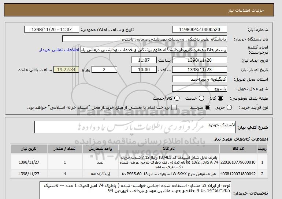Click the buyer organization name field
This screenshot has height=199, width=282.
[145, 39]
